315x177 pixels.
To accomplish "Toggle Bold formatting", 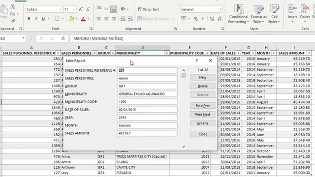I will (x=29, y=19).
